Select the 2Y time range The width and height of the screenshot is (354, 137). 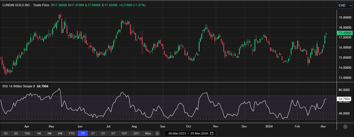click(93, 133)
